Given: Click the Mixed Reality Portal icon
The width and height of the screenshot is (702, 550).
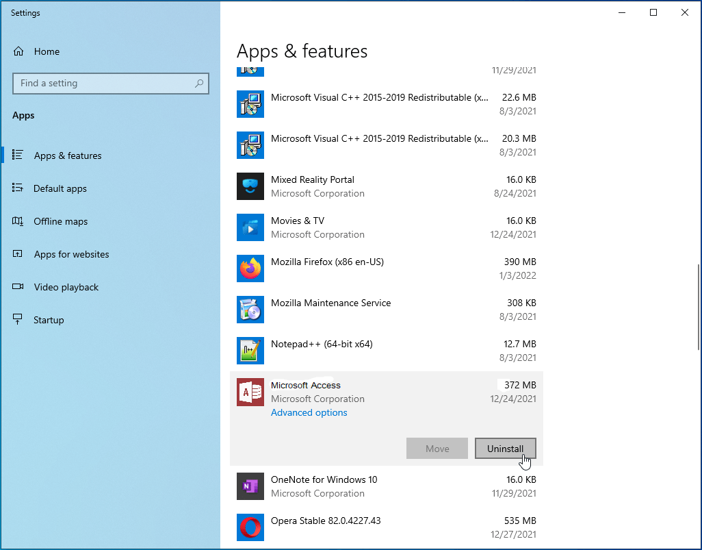Looking at the screenshot, I should point(250,186).
